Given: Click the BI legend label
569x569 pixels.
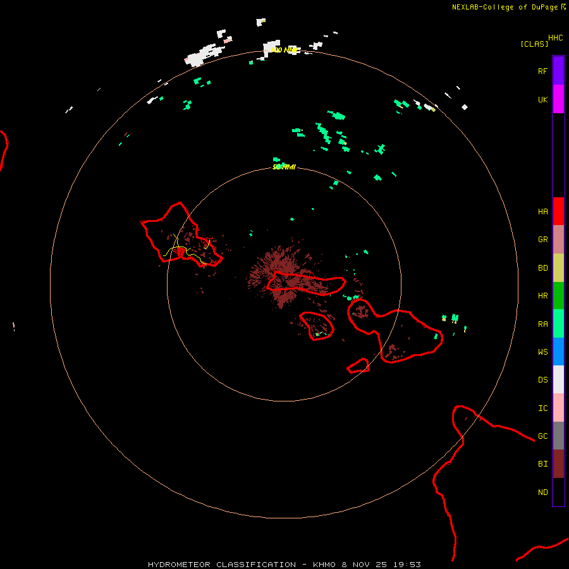Looking at the screenshot, I should point(543,464).
